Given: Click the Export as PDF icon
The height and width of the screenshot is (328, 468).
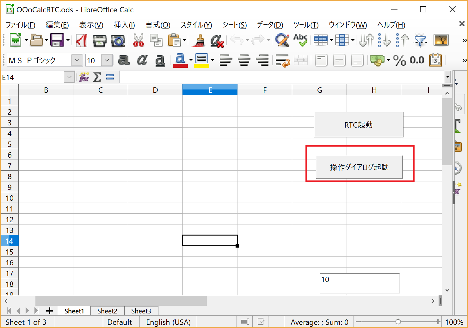Looking at the screenshot, I should [x=82, y=41].
